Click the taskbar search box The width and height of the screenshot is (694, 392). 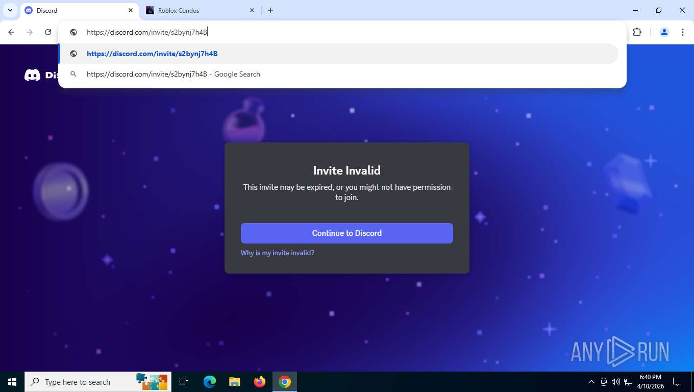(x=98, y=382)
